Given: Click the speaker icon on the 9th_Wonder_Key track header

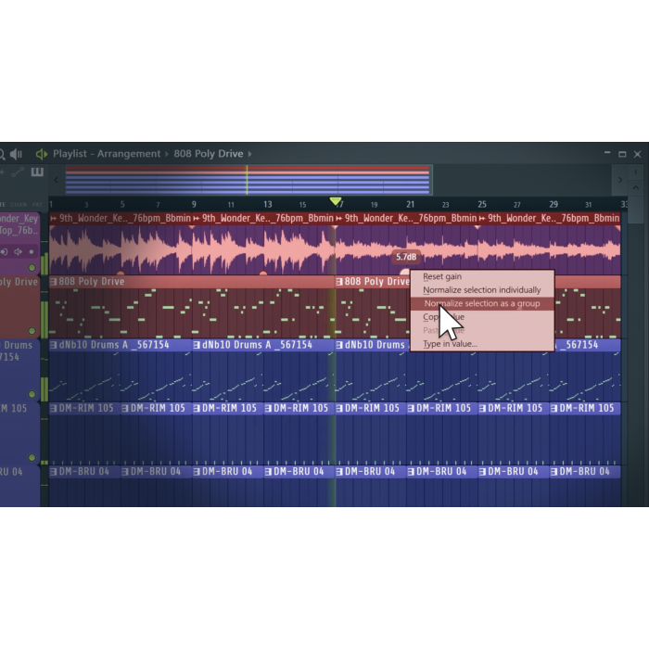Looking at the screenshot, I should pos(19,251).
